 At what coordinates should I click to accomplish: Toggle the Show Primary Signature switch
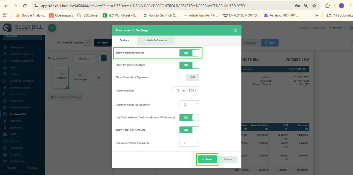point(189,65)
